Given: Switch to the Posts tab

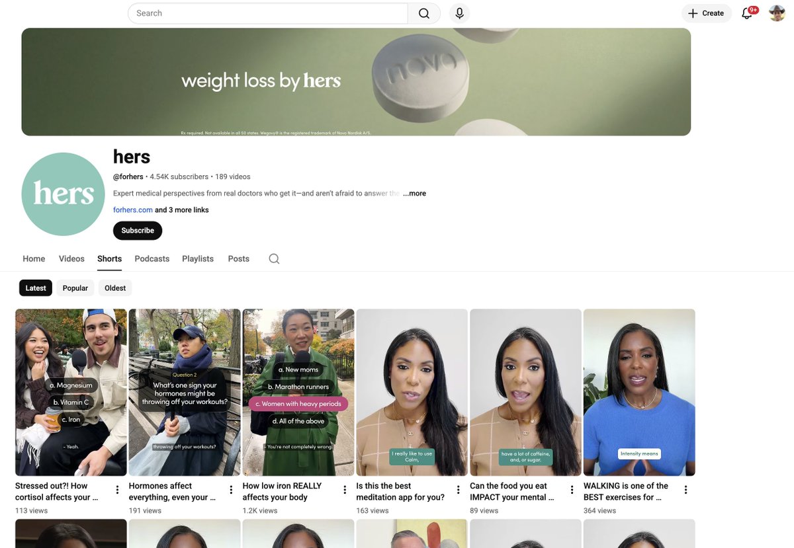Looking at the screenshot, I should (x=239, y=259).
